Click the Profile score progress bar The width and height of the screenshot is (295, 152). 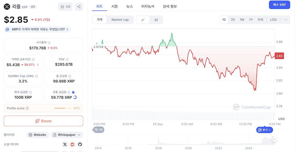click(63, 108)
